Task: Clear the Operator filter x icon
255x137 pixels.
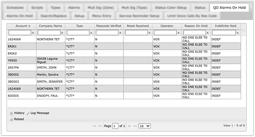Action: (x=178, y=33)
